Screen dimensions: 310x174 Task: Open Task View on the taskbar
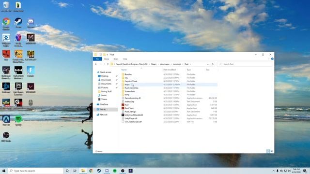[75, 171]
